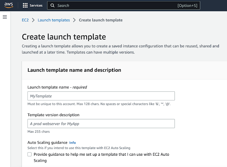The width and height of the screenshot is (227, 167).
Task: Click the search magnifier icon
Action: [x=52, y=6]
